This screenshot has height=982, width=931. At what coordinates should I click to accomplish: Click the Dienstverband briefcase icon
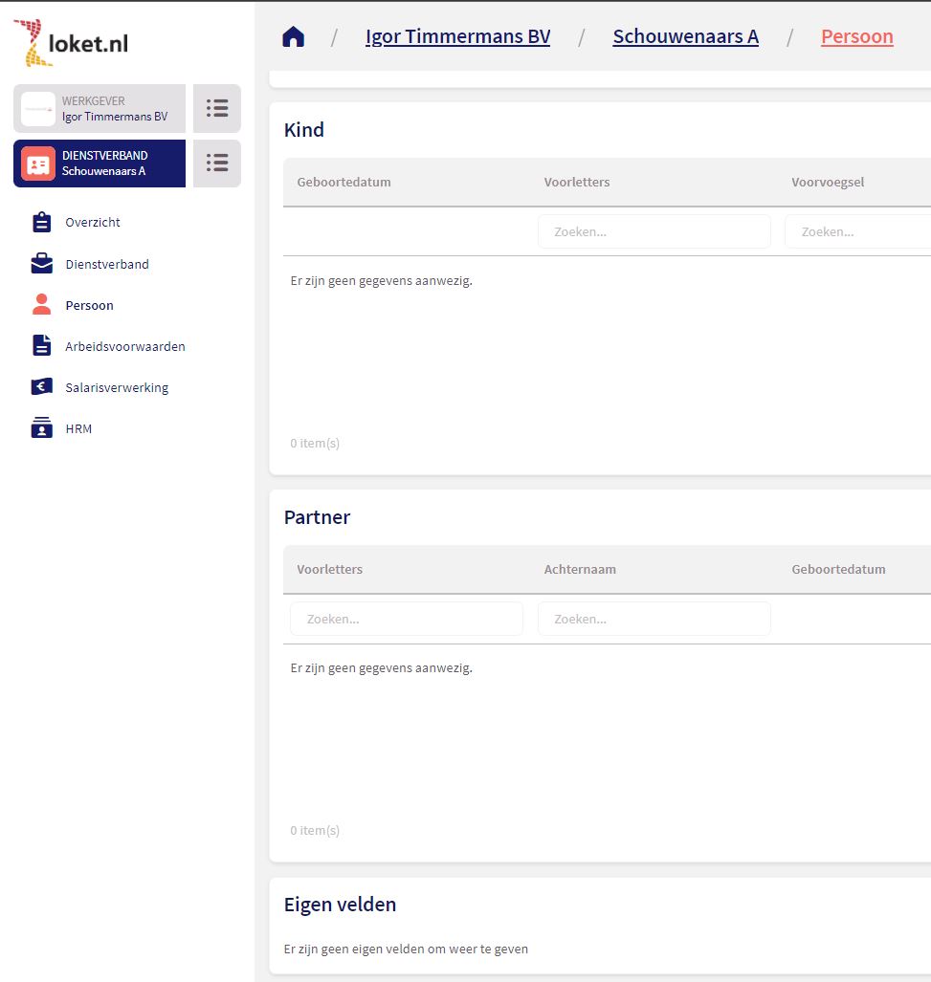(x=41, y=264)
